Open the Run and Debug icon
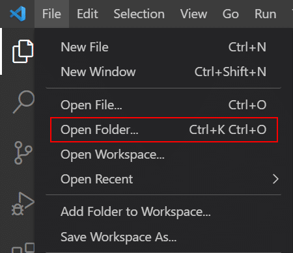Image resolution: width=293 pixels, height=253 pixels. click(x=23, y=204)
